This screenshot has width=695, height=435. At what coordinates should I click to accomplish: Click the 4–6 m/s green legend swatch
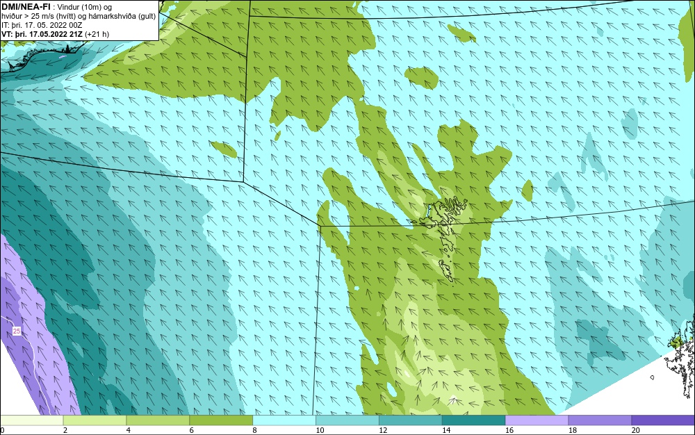point(158,420)
